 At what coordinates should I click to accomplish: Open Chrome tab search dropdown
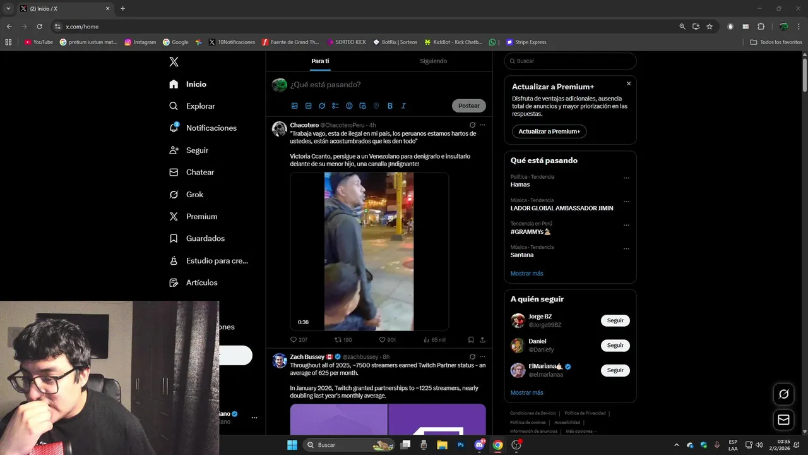coord(8,8)
